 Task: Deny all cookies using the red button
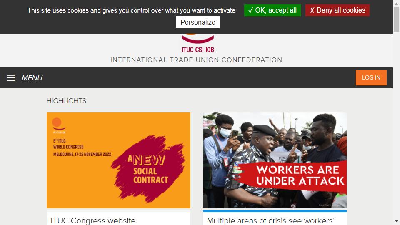pos(337,10)
